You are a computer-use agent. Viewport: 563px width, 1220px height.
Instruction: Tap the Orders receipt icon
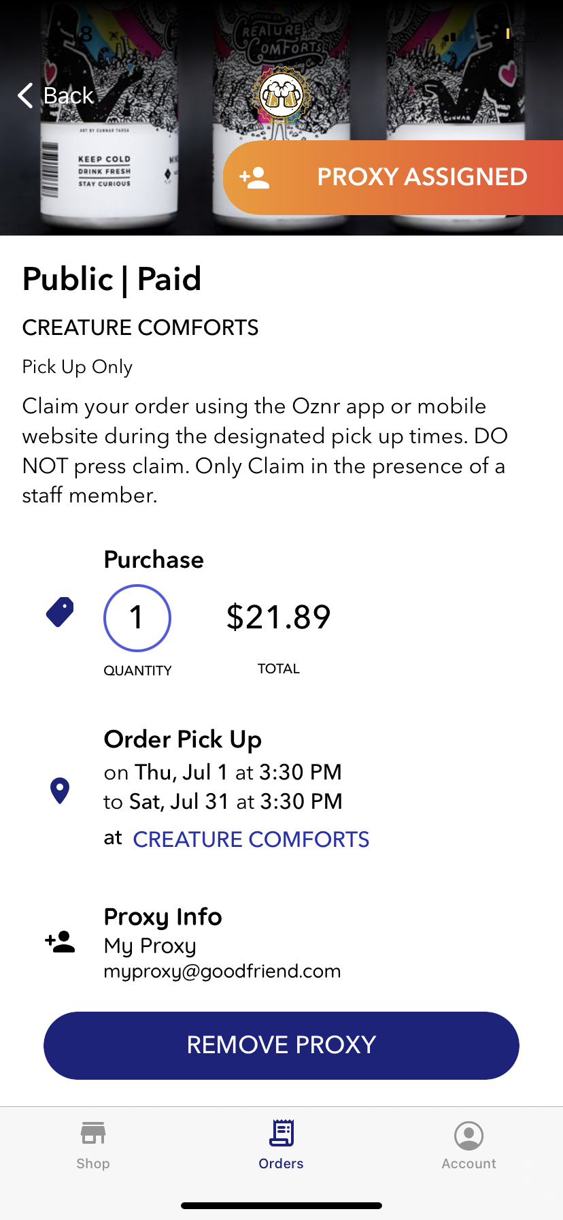281,1134
